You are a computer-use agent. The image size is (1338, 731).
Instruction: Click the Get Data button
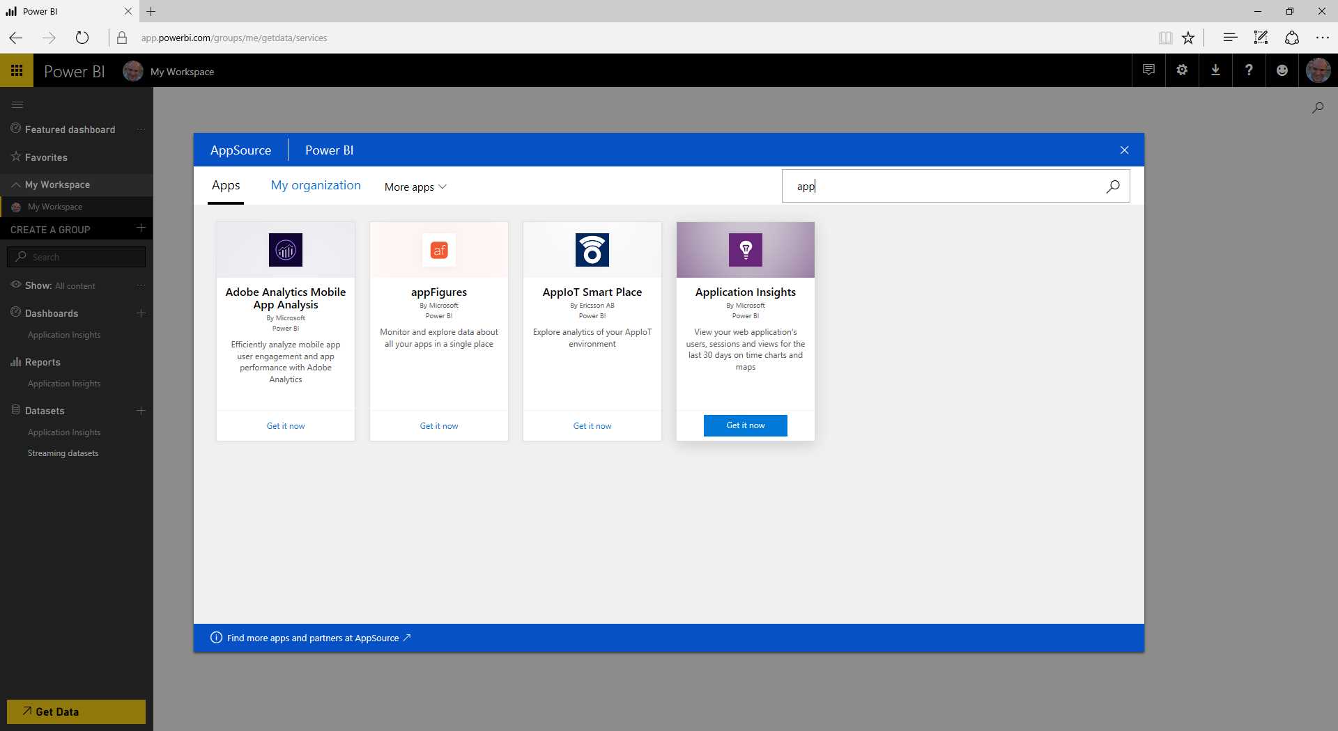(x=76, y=712)
